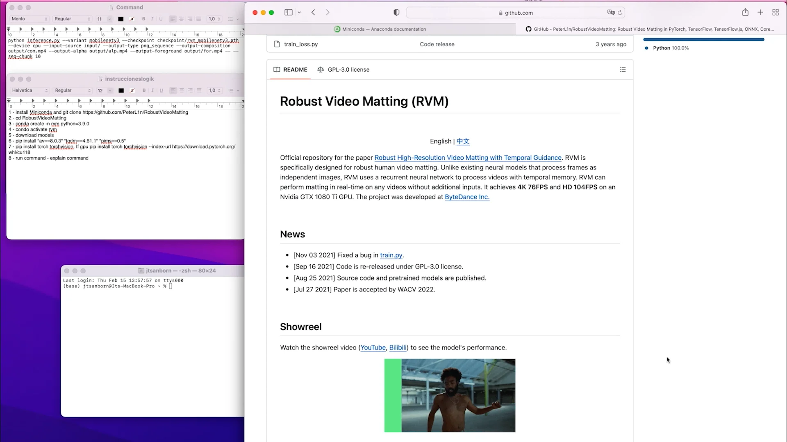Align text right in instruccioneslogik window
Screen dimensions: 787x442
190,90
